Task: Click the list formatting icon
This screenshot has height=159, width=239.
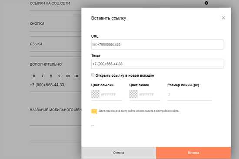Action: (x=76, y=76)
